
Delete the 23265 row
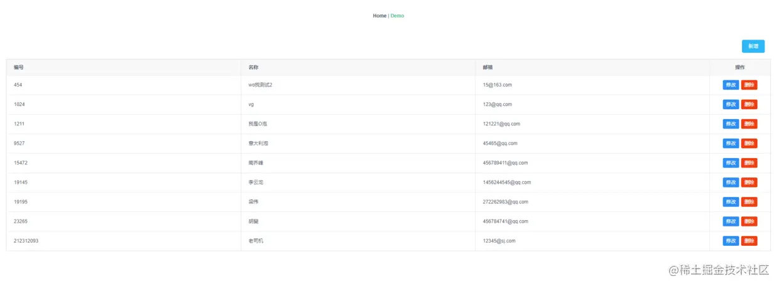(x=749, y=221)
